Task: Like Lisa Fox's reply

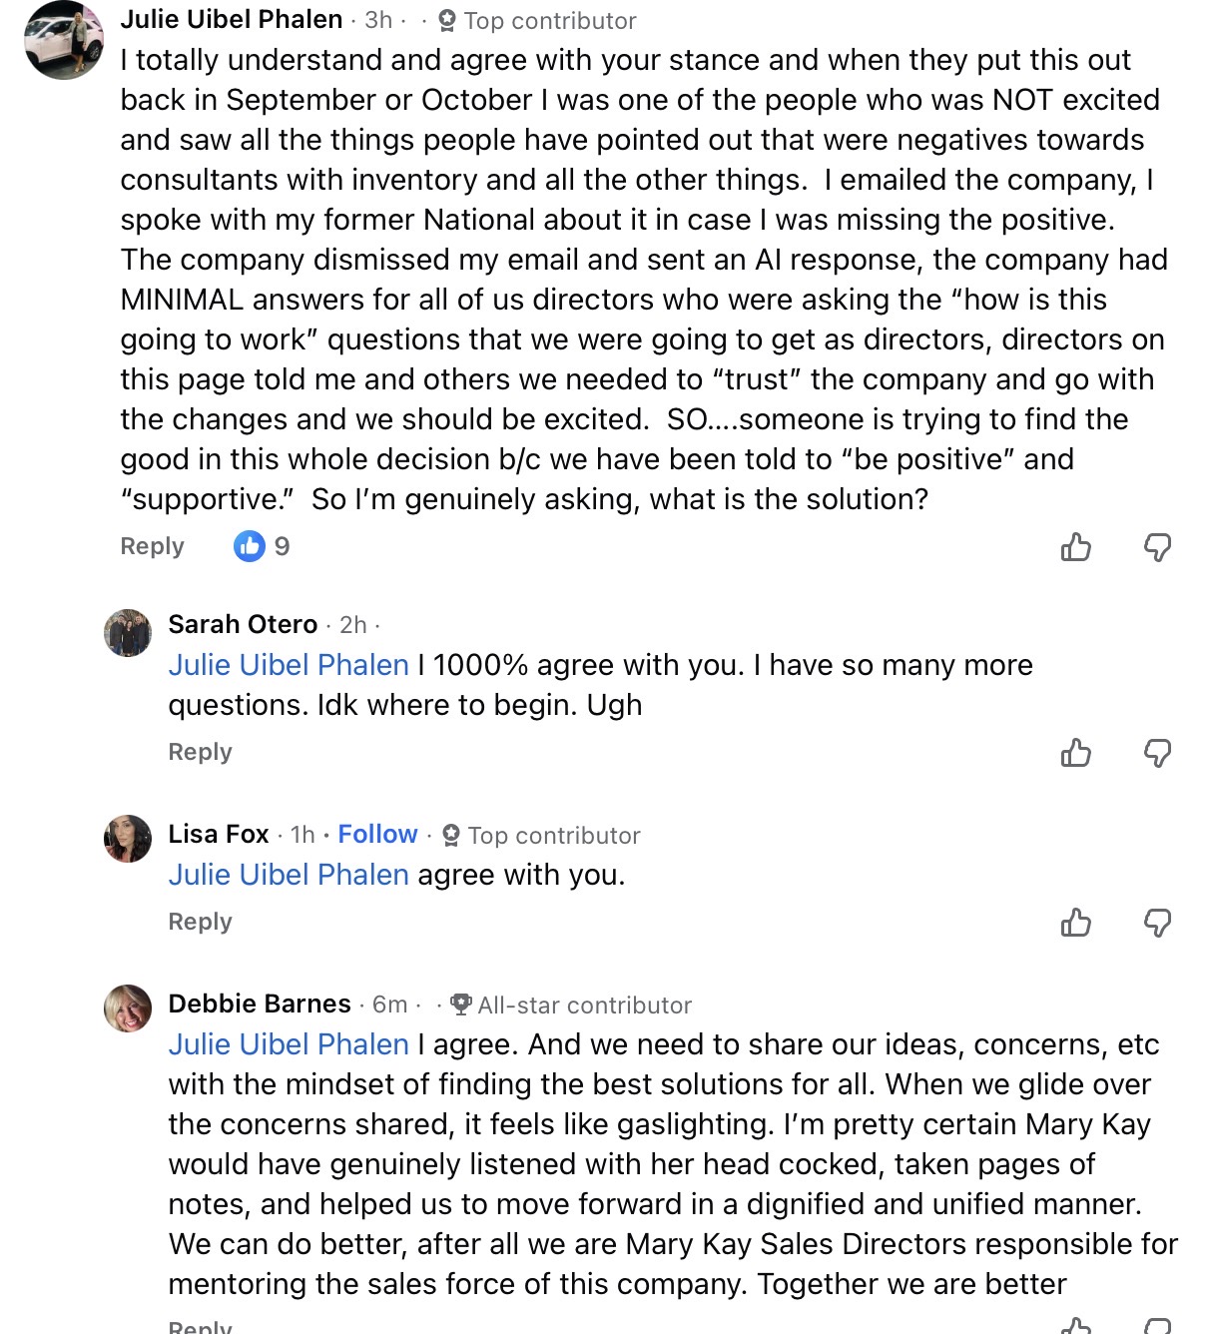Action: [x=1075, y=922]
